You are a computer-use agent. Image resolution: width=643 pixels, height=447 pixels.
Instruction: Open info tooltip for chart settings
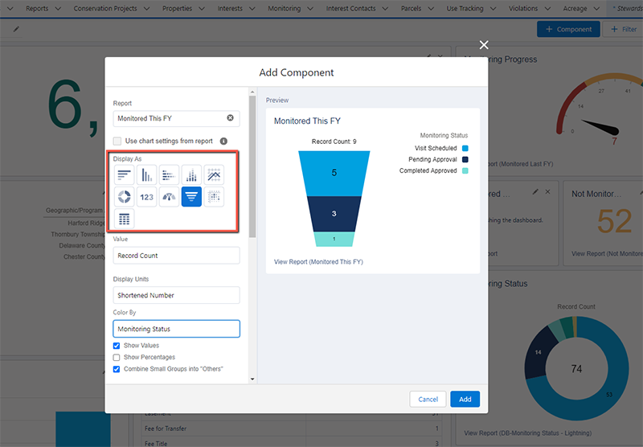click(223, 141)
